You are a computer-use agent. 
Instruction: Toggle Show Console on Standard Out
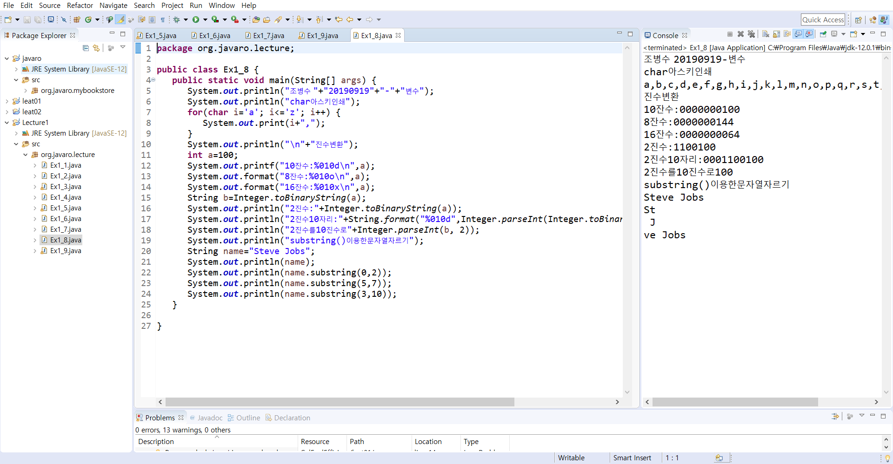coord(798,34)
